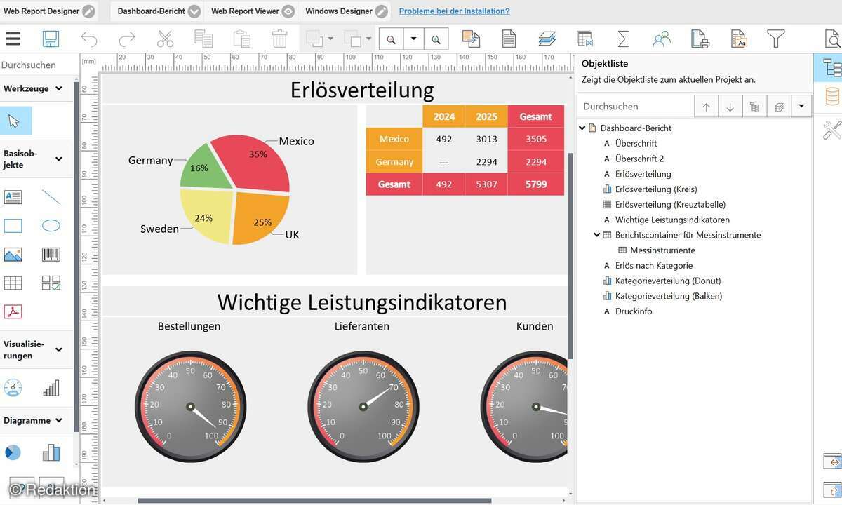Cut with the scissors icon
Viewport: 842px width, 505px height.
[165, 39]
